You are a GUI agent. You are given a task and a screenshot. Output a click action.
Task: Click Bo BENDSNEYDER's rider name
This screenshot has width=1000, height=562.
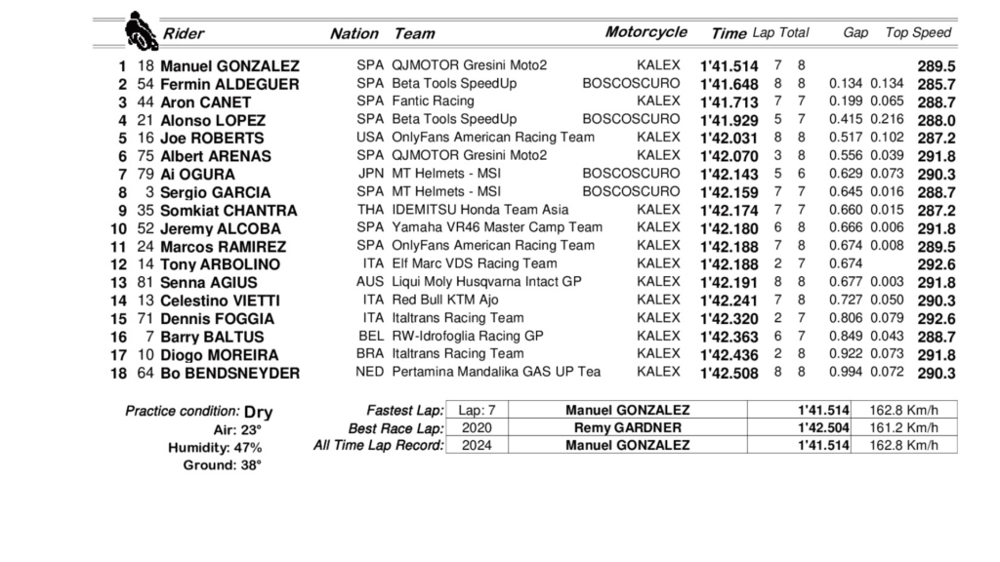229,373
